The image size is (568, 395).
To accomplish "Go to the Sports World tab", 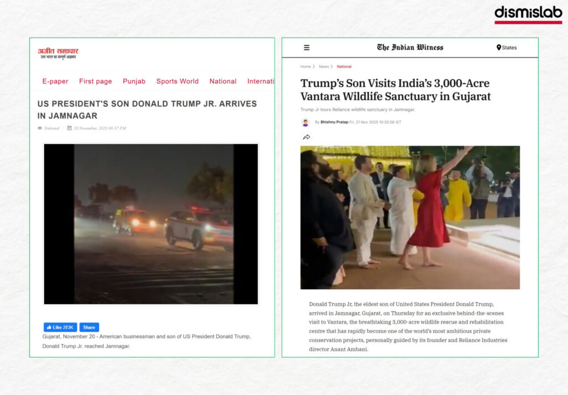I will click(x=177, y=81).
